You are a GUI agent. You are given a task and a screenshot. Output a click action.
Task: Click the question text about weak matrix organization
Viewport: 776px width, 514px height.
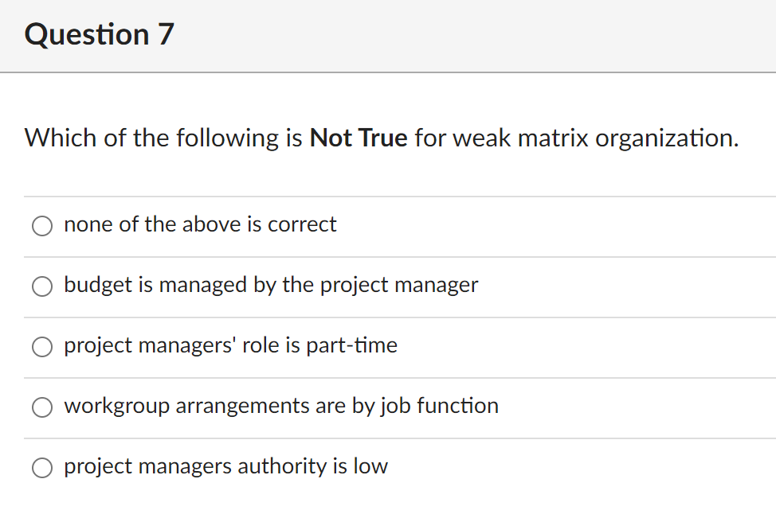point(381,138)
